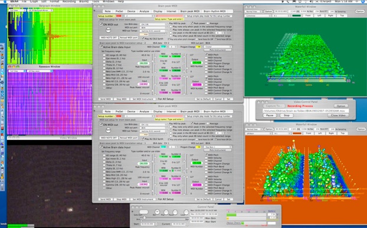Open the Analyze tab in lower panel

click(144, 112)
